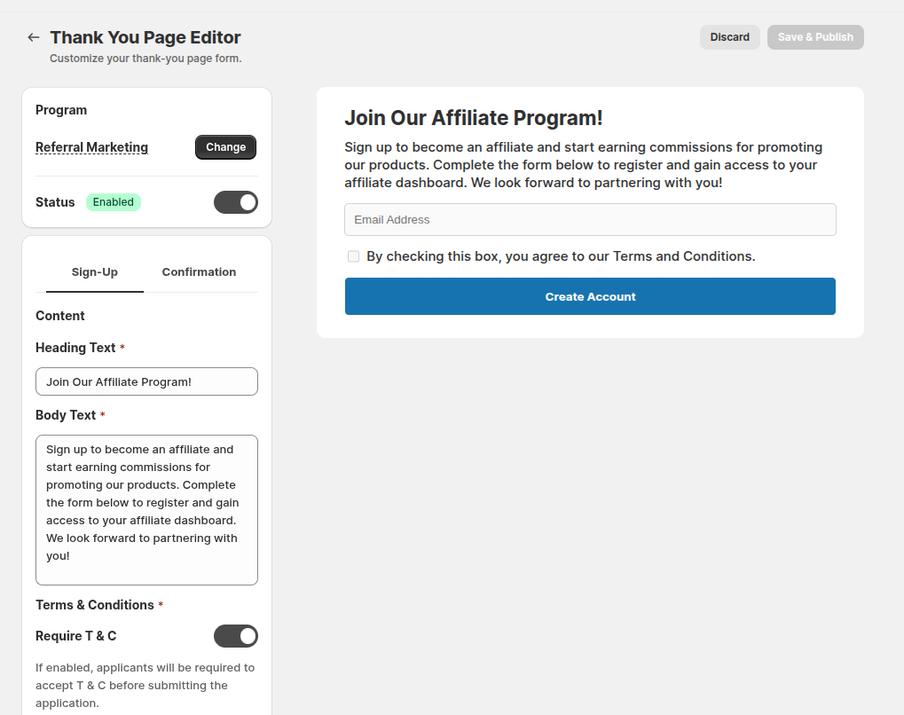Click the back arrow to exit the editor
This screenshot has width=904, height=715.
(33, 37)
